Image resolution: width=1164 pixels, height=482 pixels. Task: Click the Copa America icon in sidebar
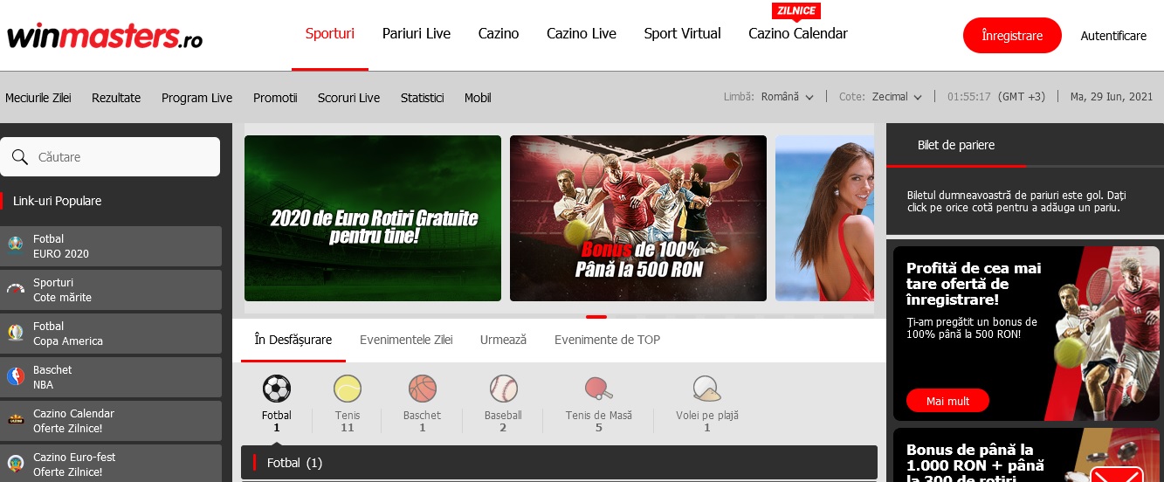pos(16,333)
